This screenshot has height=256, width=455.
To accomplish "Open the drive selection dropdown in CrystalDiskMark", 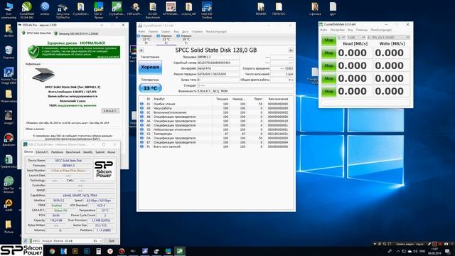I will click(389, 38).
